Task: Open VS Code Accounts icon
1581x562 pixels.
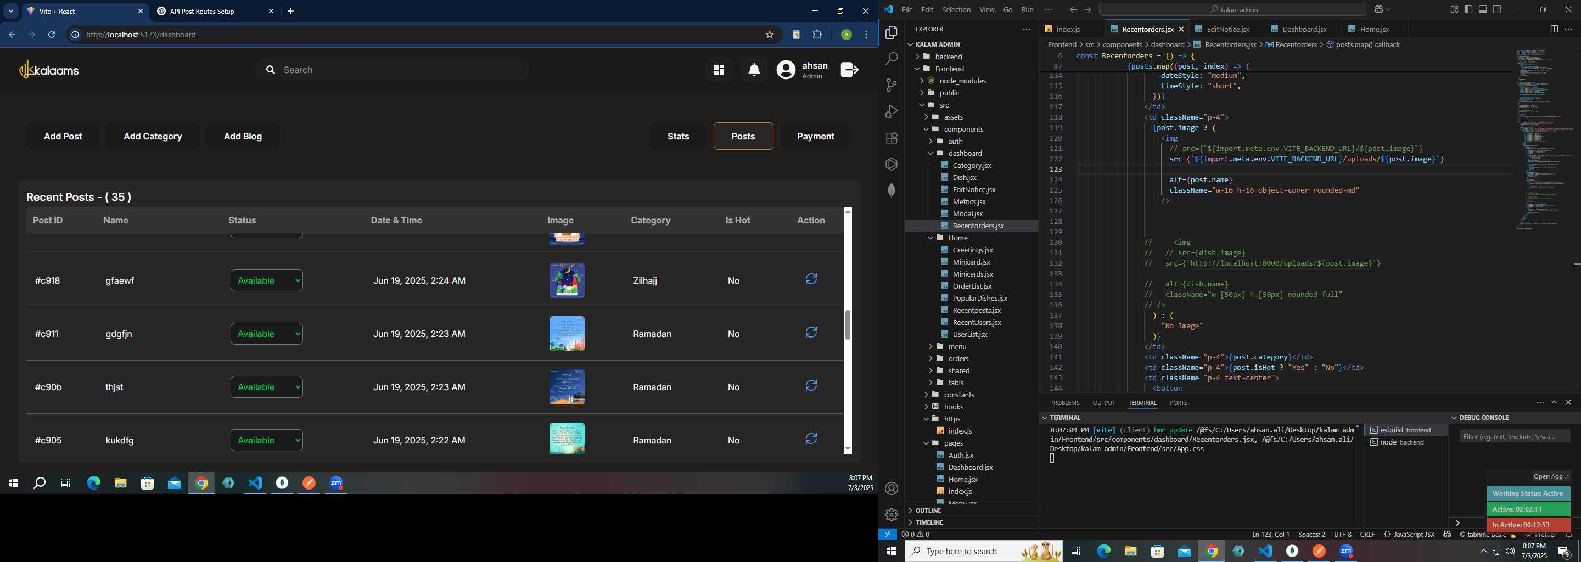Action: click(891, 488)
